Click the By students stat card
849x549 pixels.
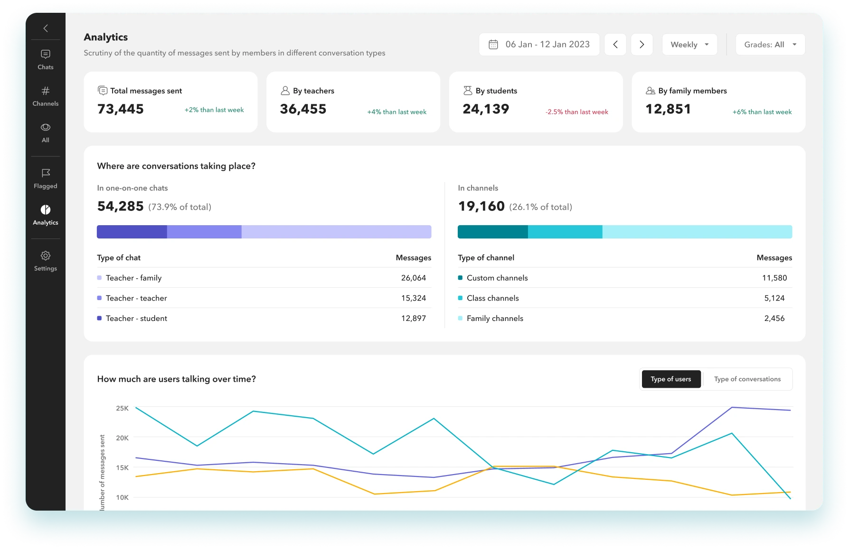coord(536,102)
